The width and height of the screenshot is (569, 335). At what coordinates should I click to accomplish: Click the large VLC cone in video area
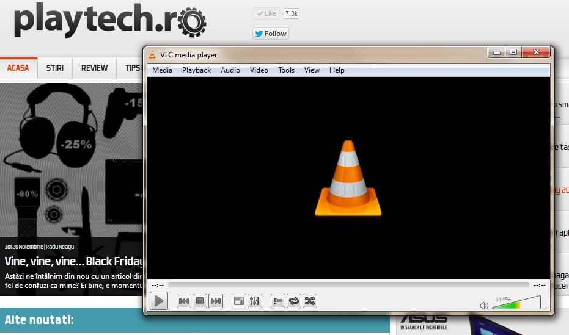[x=348, y=178]
